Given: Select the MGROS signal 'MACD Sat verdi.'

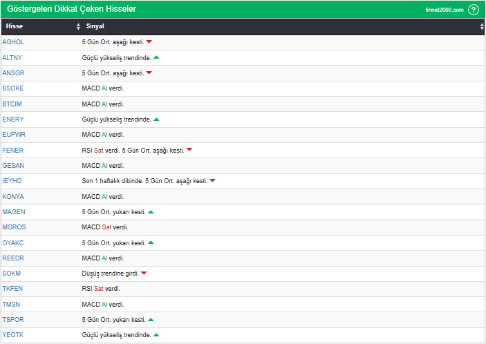Looking at the screenshot, I should click(x=105, y=227).
